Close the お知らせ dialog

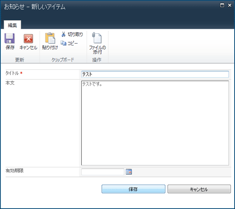230,5
